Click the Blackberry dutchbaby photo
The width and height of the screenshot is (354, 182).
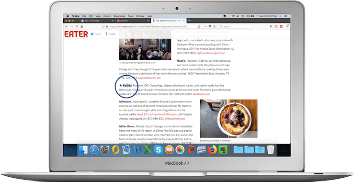228,119
